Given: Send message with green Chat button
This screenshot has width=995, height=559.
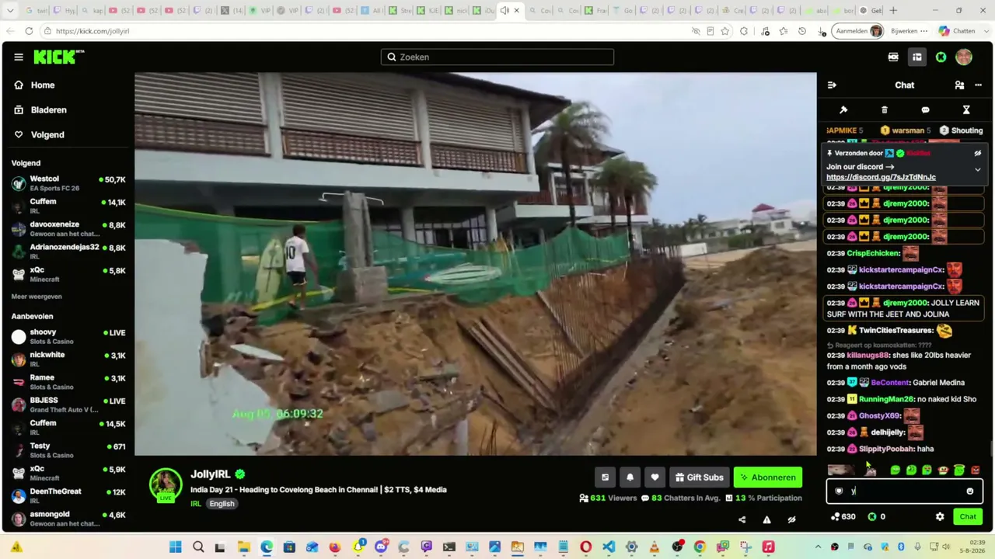Looking at the screenshot, I should tap(968, 516).
